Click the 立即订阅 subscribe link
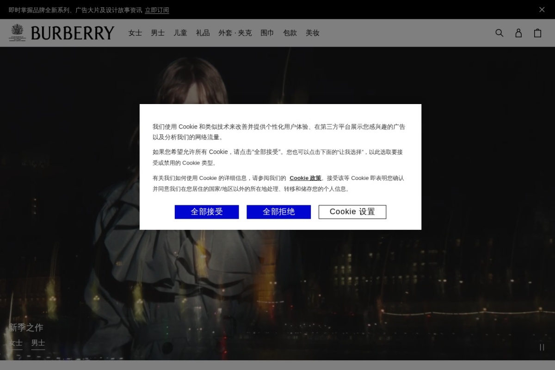Screen dimensions: 555x370 [x=157, y=10]
